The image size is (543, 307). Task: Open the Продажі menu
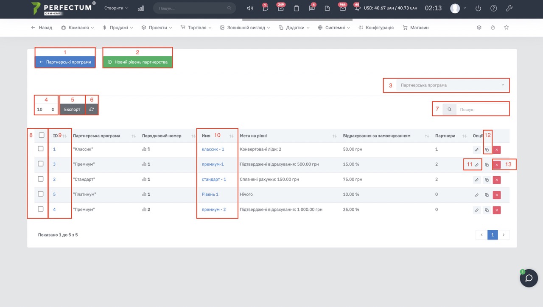118,28
